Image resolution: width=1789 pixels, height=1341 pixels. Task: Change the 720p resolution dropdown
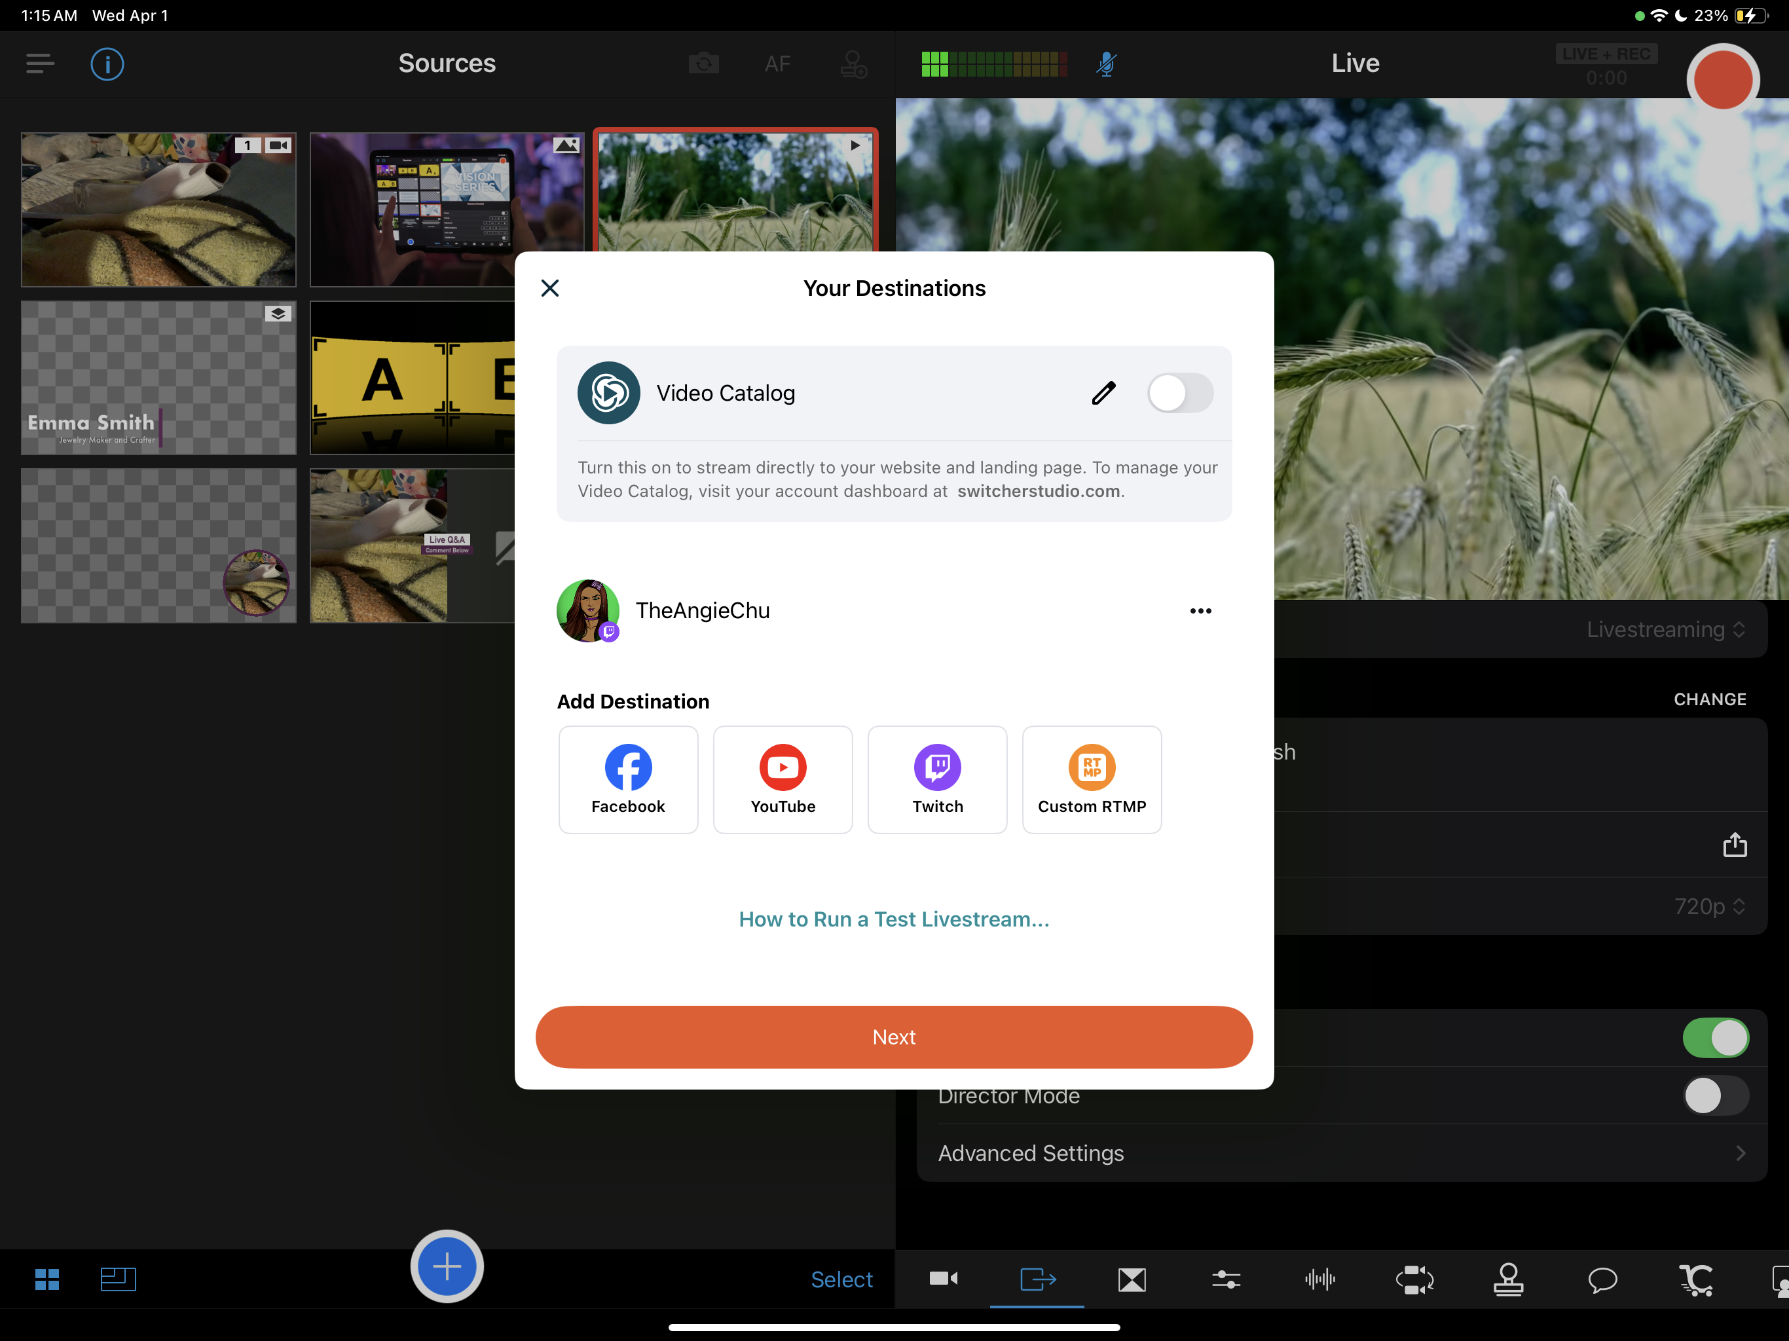[1708, 906]
